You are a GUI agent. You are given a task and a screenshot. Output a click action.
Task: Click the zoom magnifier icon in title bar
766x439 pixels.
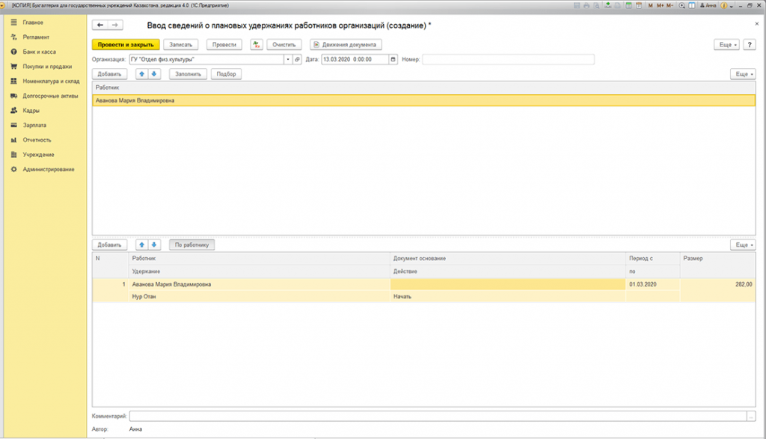pos(681,5)
